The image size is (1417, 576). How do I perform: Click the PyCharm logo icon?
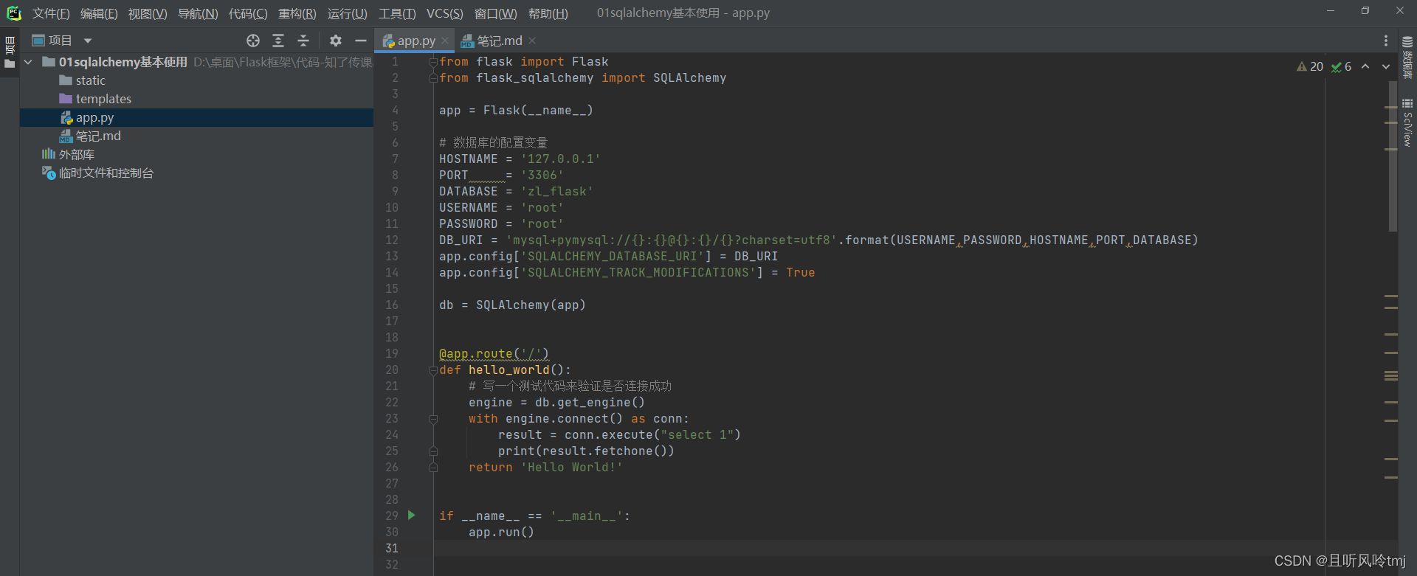13,13
